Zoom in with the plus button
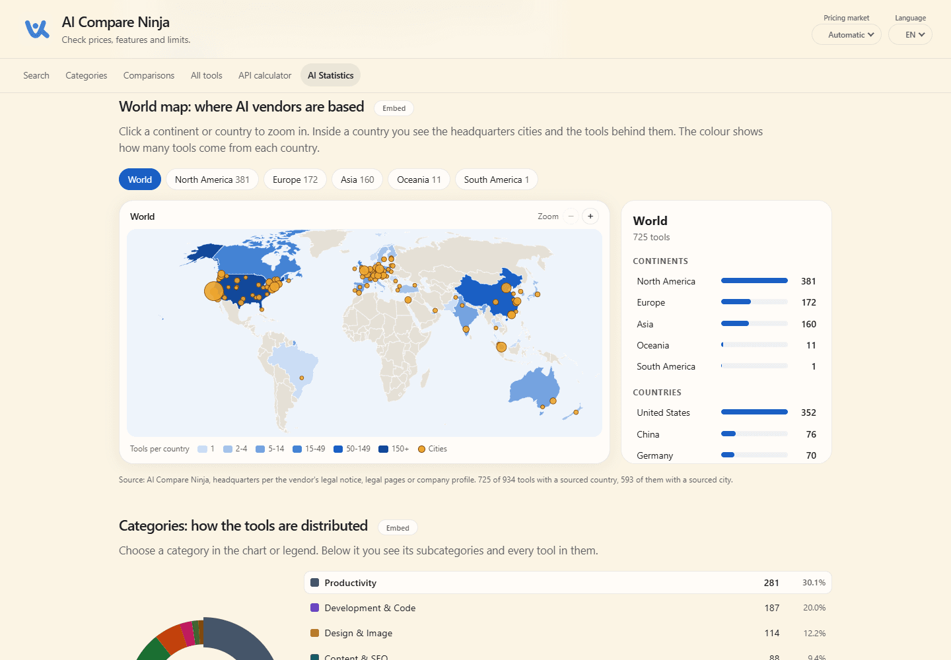The height and width of the screenshot is (660, 951). 590,216
